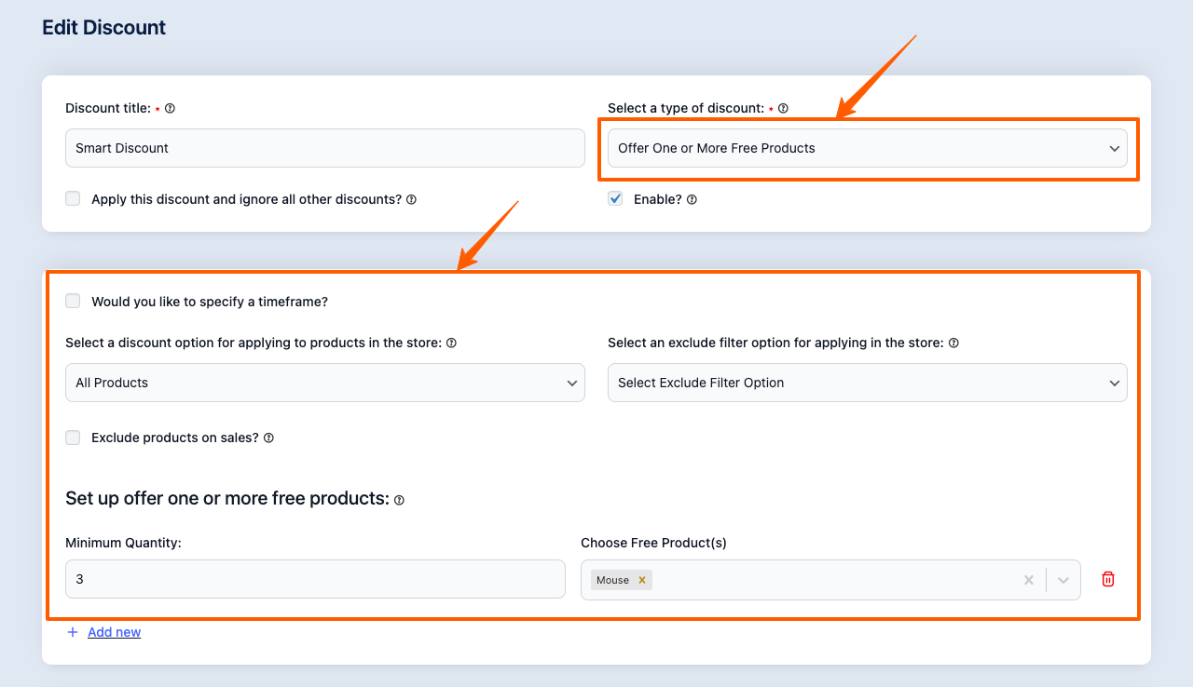The image size is (1193, 687).
Task: Click help icon next to ignore other discounts
Action: pos(411,199)
